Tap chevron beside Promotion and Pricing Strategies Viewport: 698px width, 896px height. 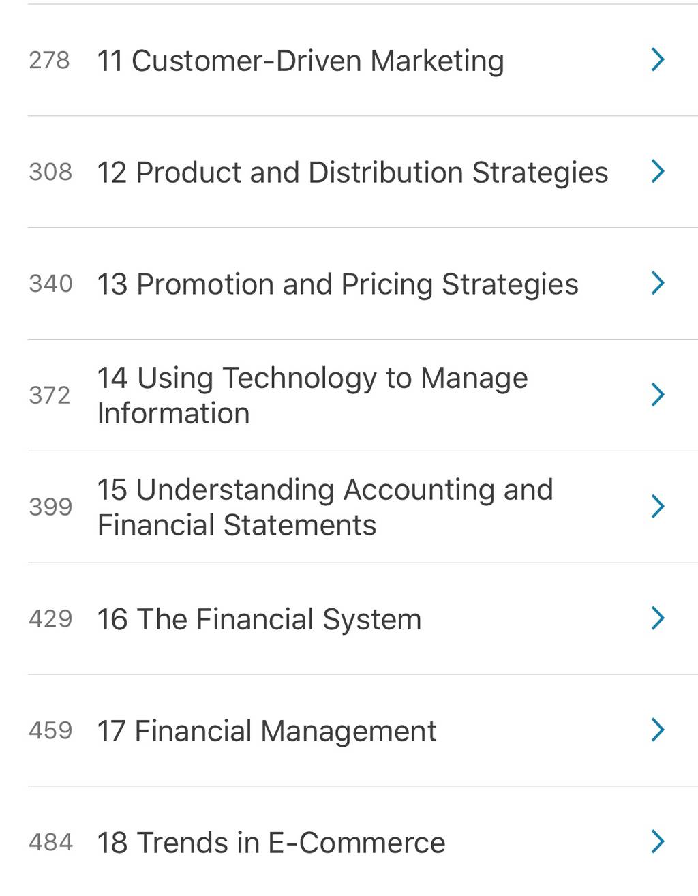(x=658, y=283)
